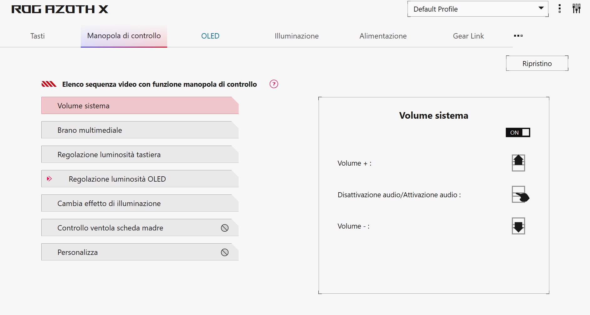Toggle the Volume sistema ON switch
Viewport: 590px width, 315px height.
pyautogui.click(x=518, y=132)
